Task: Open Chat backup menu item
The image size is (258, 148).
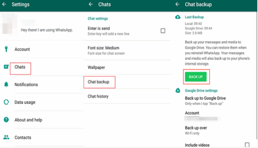Action: click(99, 82)
